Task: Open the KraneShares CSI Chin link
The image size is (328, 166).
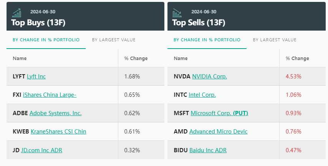Action: tap(58, 132)
